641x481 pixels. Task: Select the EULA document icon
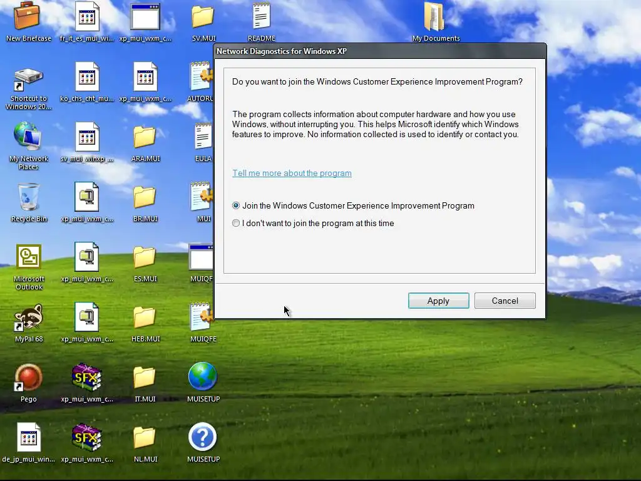pyautogui.click(x=203, y=137)
